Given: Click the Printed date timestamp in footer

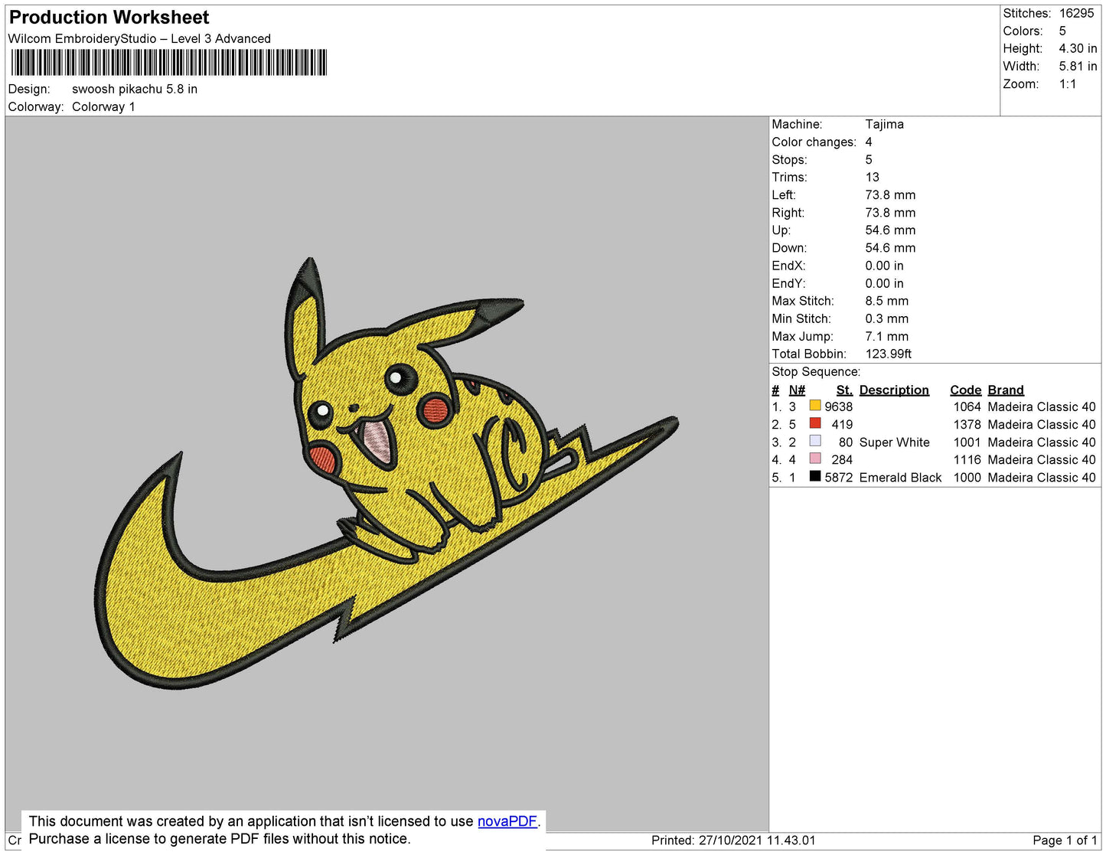Looking at the screenshot, I should [733, 840].
